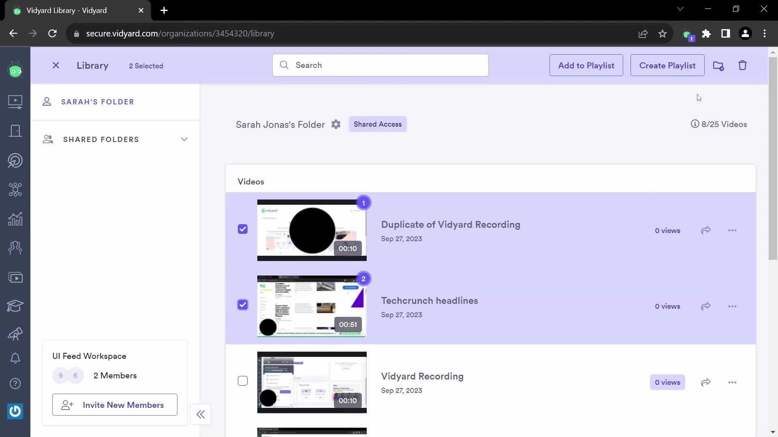778x437 pixels.
Task: Open the film playlist sidebar icon
Action: [15, 277]
